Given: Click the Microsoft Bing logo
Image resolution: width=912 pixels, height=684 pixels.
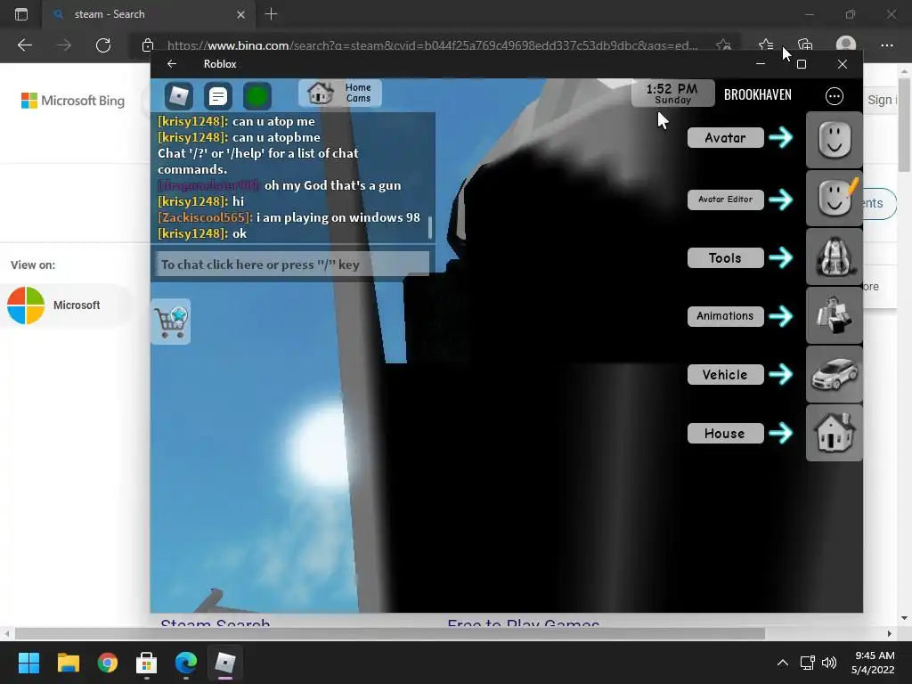Looking at the screenshot, I should tap(73, 101).
